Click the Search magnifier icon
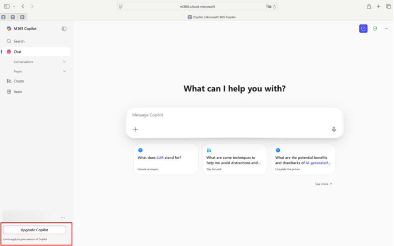Screen dimensions: 394x246 (x=9, y=41)
